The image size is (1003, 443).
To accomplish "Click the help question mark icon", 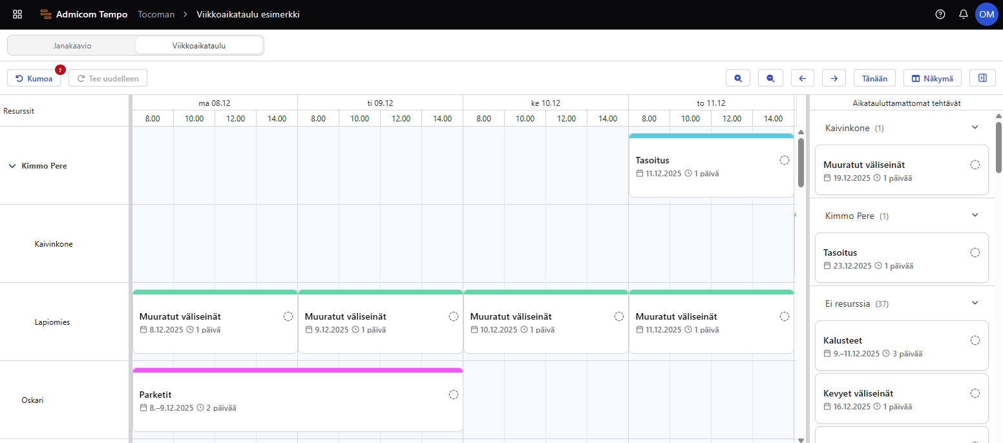I will tap(940, 14).
